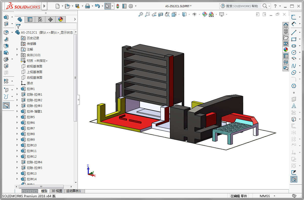The width and height of the screenshot is (304, 200).
Task: Click the Rebuild traffic light icon
Action: tap(118, 6)
